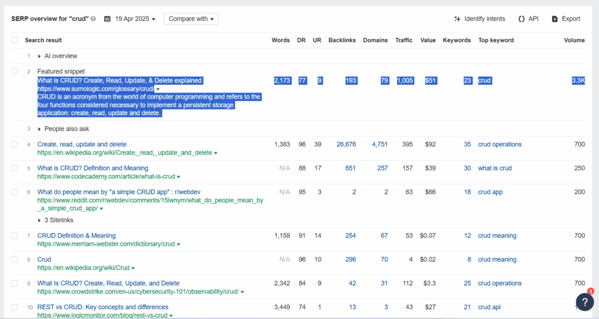The height and width of the screenshot is (319, 599).
Task: Open the calendar icon beside 19 Apr 2025
Action: pyautogui.click(x=108, y=19)
